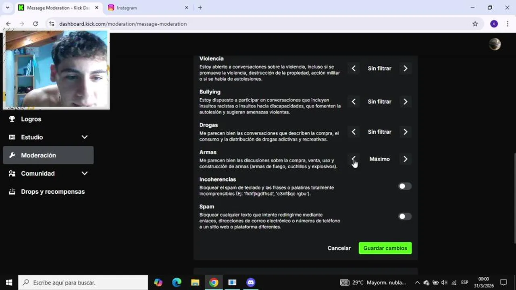This screenshot has width=516, height=290.
Task: Click the weather widget 29°C
Action: click(373, 282)
